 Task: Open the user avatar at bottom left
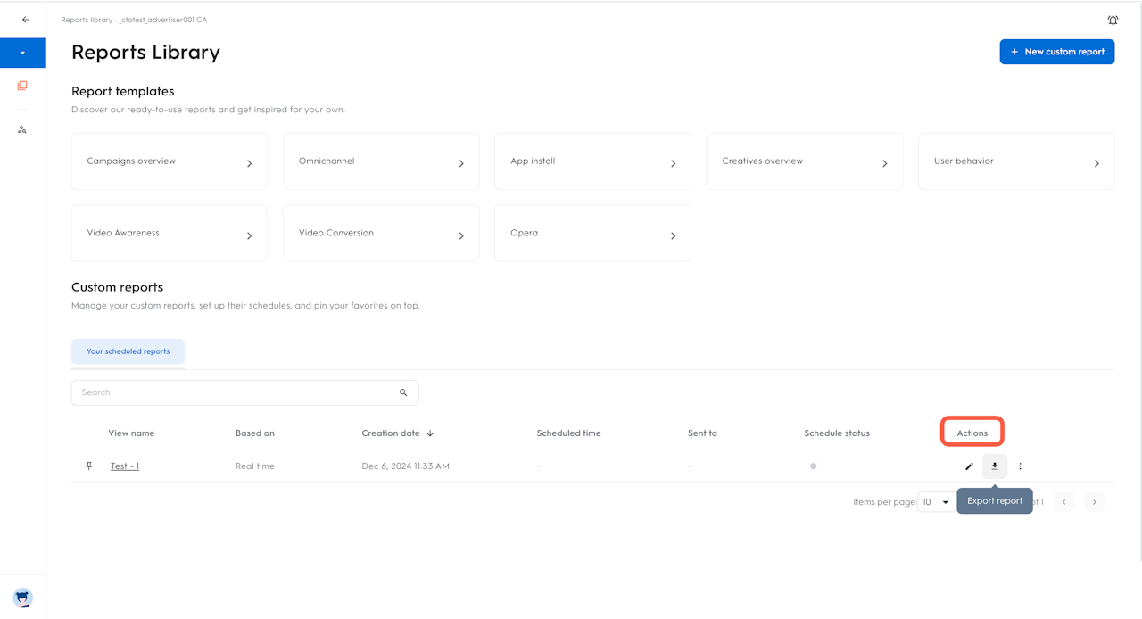click(23, 598)
